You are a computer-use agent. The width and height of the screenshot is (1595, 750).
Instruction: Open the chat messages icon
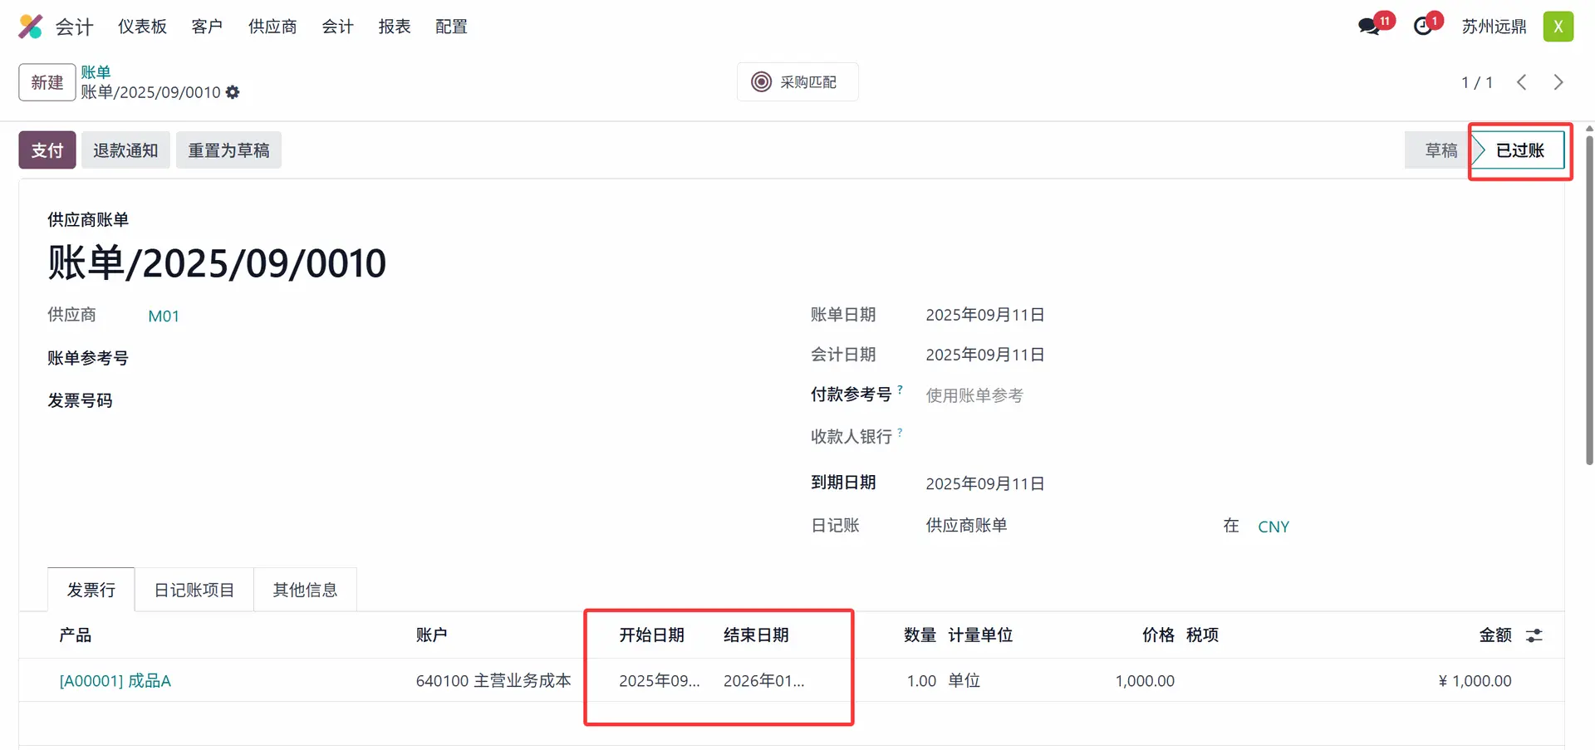coord(1368,27)
